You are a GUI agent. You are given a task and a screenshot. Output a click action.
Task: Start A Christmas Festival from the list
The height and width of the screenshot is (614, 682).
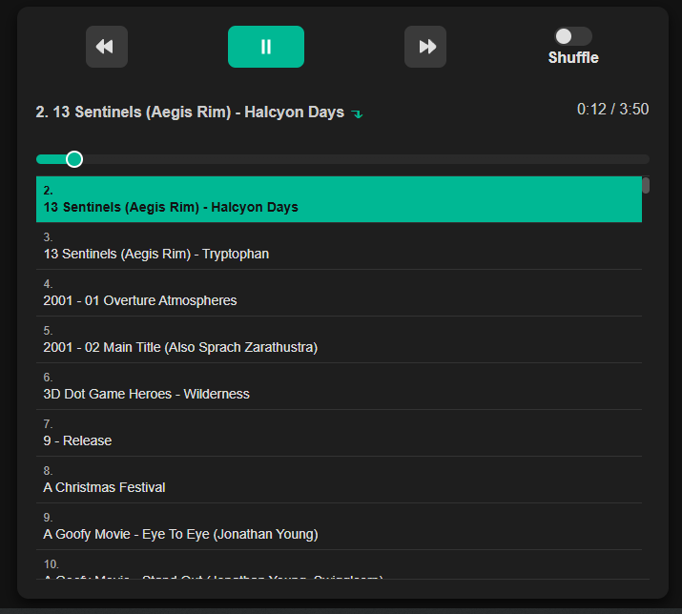tap(339, 480)
